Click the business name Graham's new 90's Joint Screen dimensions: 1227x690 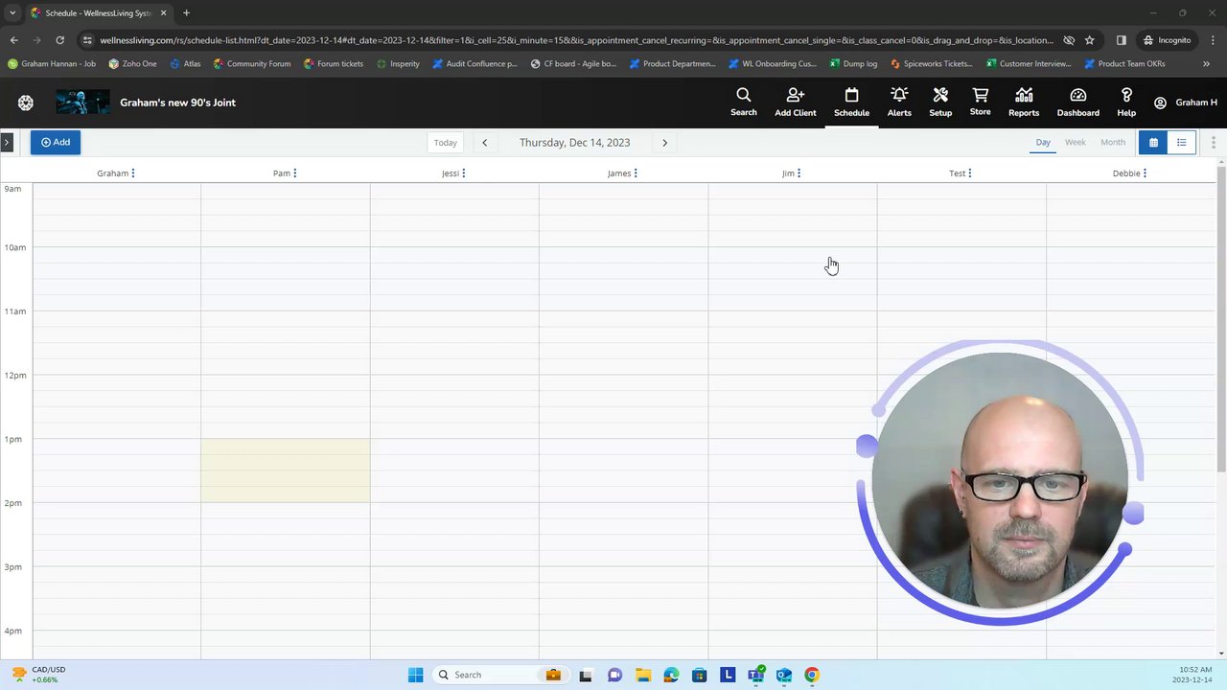point(177,103)
